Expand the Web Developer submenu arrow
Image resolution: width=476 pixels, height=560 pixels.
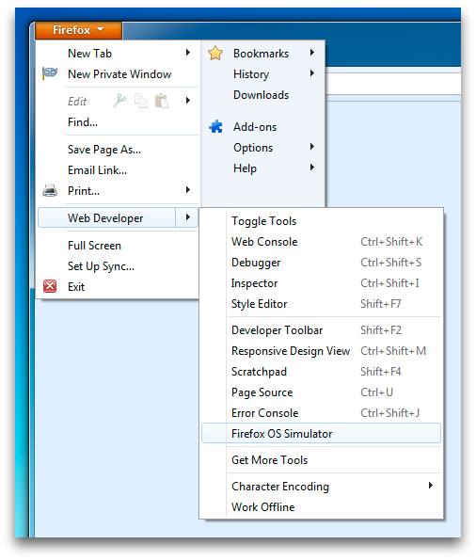(188, 217)
